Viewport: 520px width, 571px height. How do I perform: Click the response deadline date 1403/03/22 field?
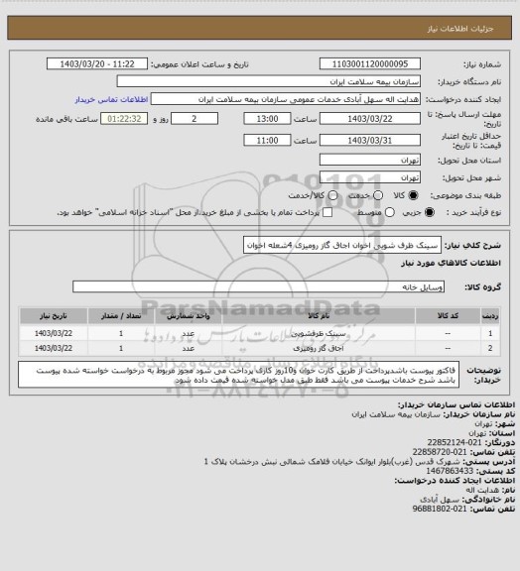click(x=370, y=119)
